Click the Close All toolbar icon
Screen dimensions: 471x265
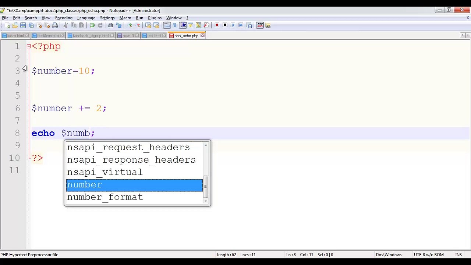(47, 25)
